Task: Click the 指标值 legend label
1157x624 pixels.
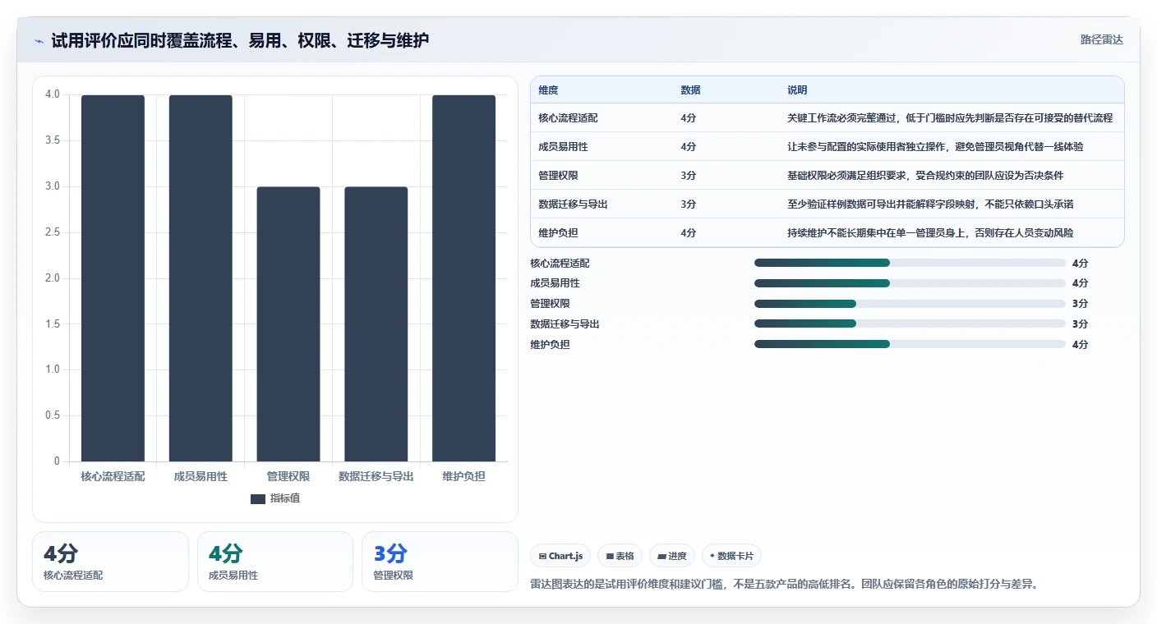Action: coord(285,498)
